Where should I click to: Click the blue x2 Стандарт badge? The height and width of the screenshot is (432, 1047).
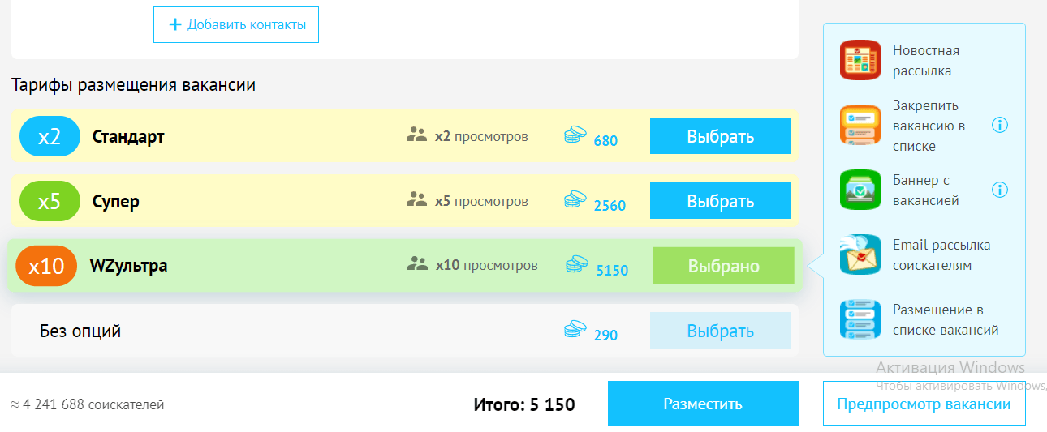coord(50,136)
